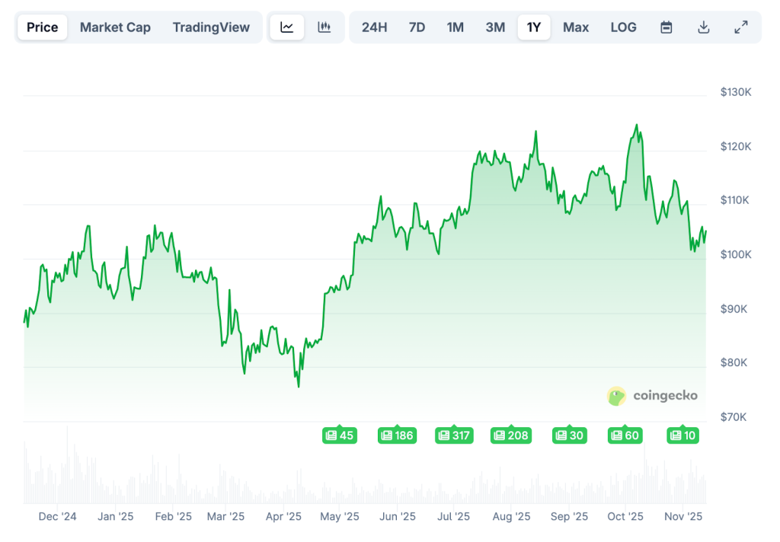Select the line chart view icon
The width and height of the screenshot is (780, 542).
(x=287, y=27)
